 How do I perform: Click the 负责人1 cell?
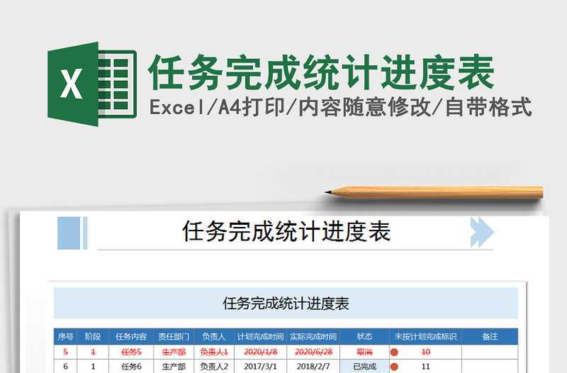click(x=214, y=352)
